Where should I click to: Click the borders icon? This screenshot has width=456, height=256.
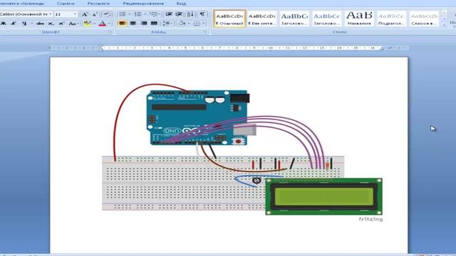click(x=197, y=23)
